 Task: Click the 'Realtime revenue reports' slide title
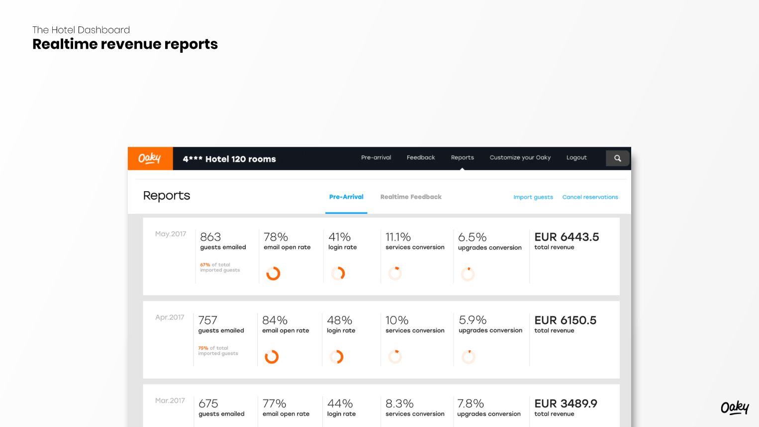point(125,44)
